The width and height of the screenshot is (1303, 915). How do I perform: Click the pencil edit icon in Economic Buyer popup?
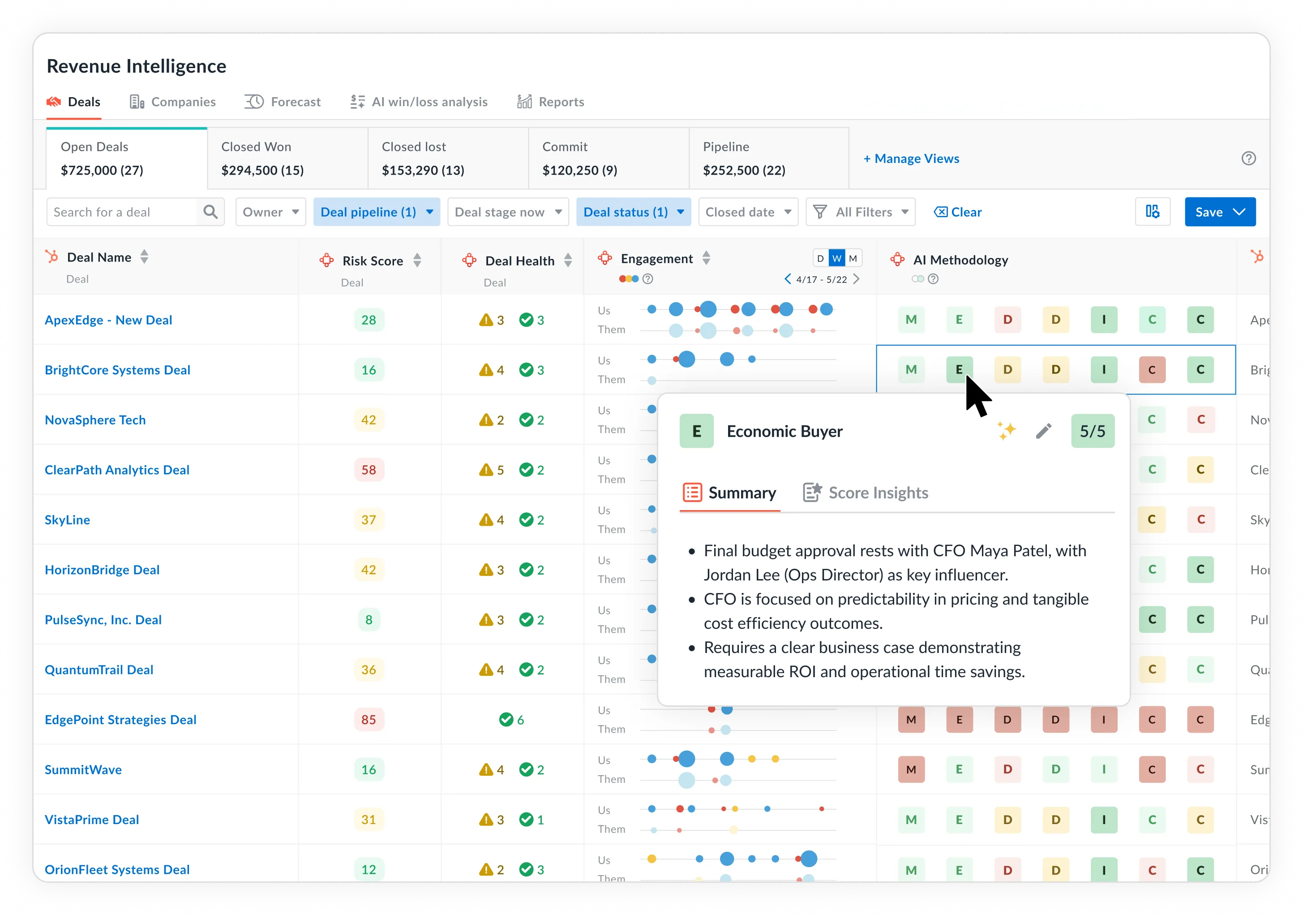tap(1043, 431)
